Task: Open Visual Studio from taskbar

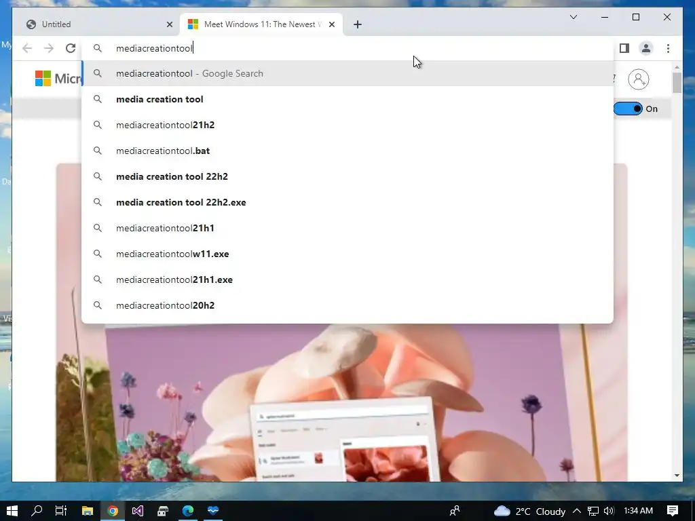Action: pos(137,511)
